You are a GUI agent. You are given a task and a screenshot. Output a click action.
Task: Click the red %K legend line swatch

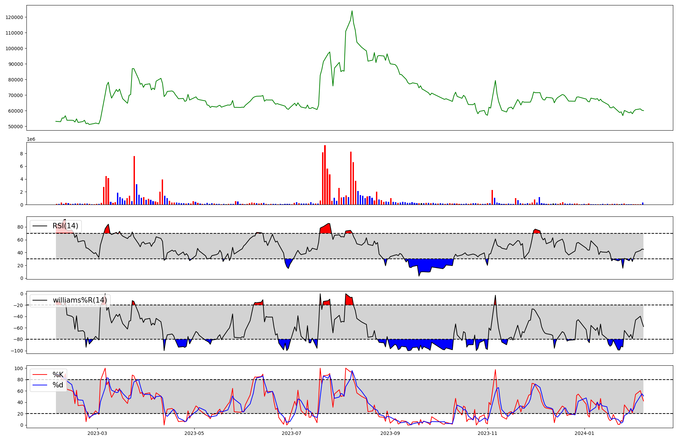40,375
